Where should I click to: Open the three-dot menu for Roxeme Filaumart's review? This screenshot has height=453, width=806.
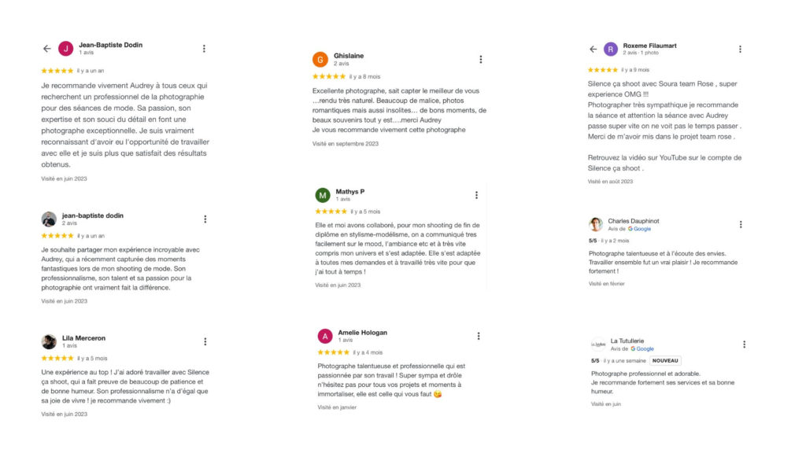coord(740,49)
